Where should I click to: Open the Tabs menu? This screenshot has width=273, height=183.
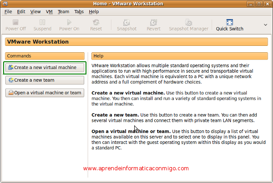(79, 12)
